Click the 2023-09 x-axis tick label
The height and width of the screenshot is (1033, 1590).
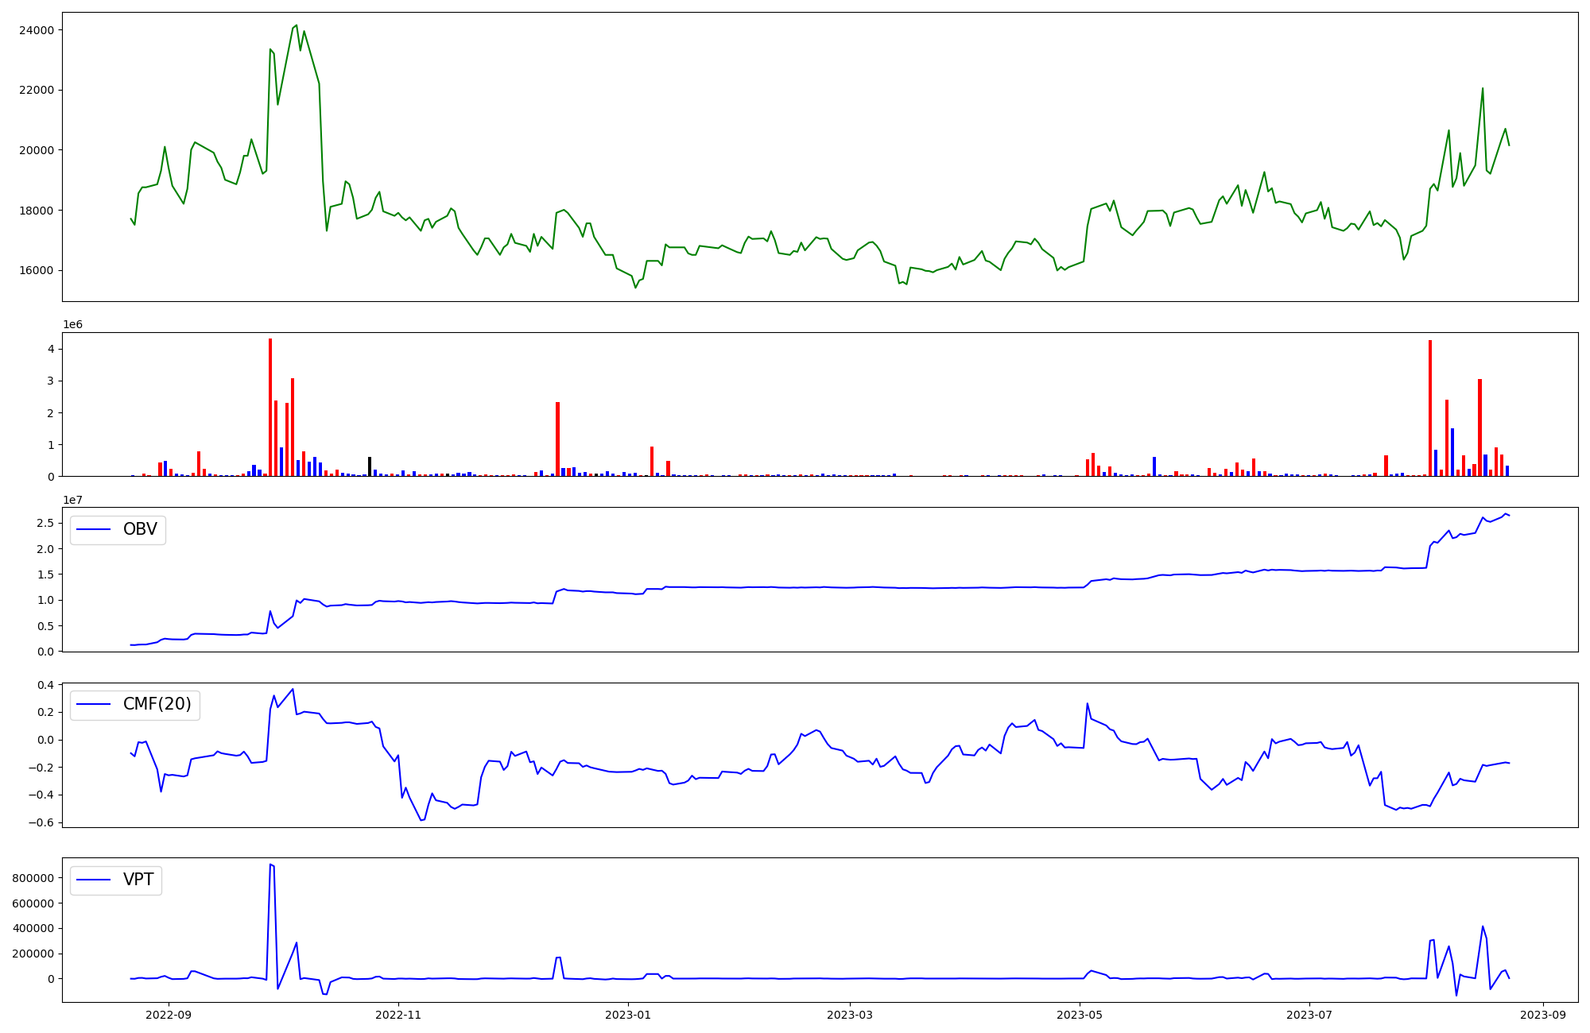pyautogui.click(x=1544, y=1015)
